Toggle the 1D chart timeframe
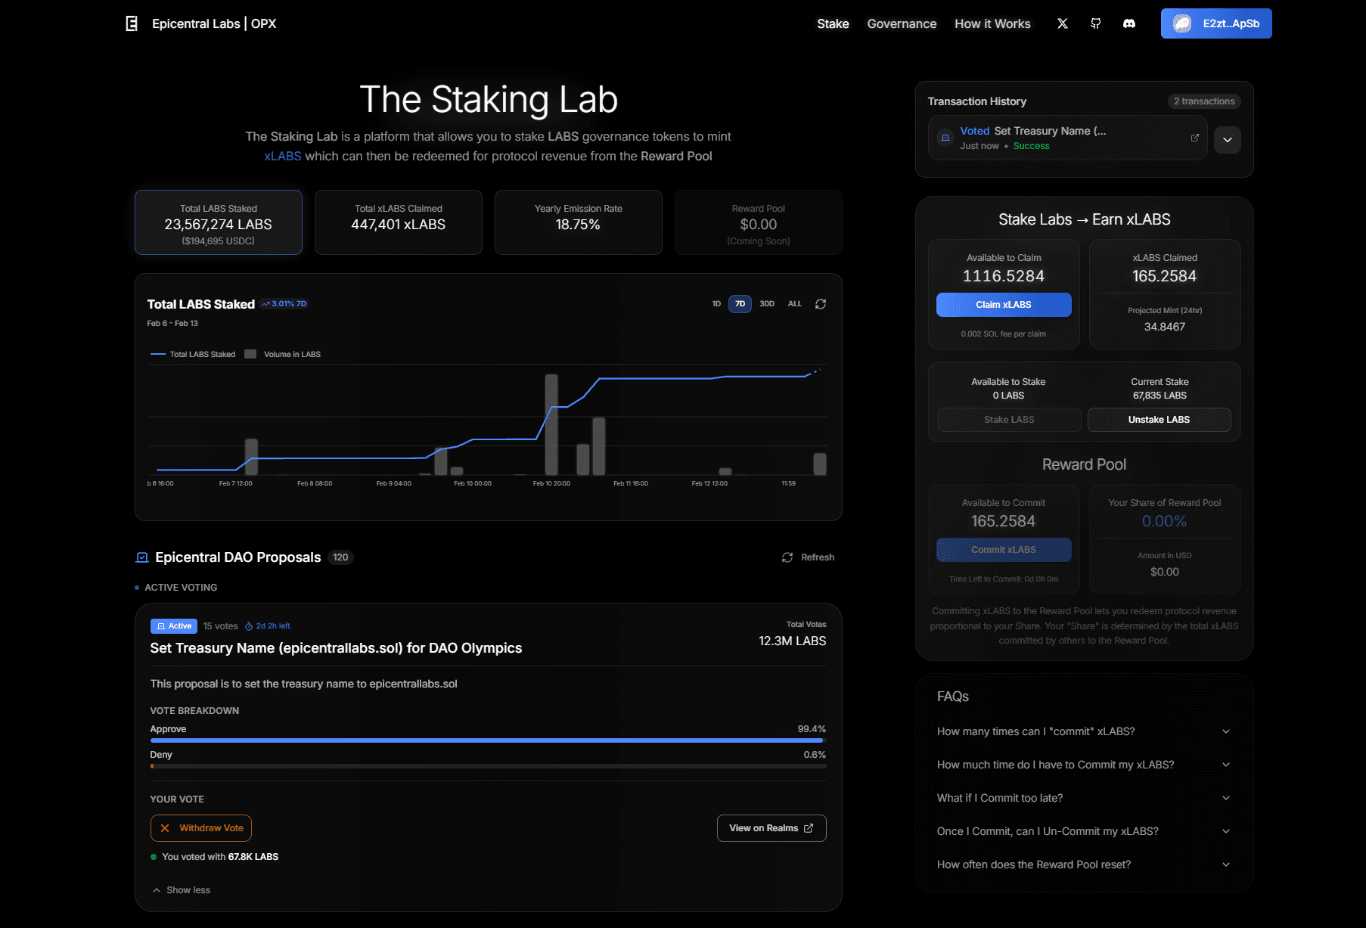The height and width of the screenshot is (928, 1366). click(716, 303)
